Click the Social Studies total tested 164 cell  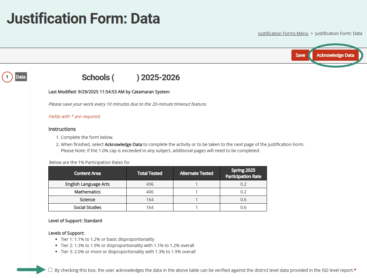[x=150, y=207]
